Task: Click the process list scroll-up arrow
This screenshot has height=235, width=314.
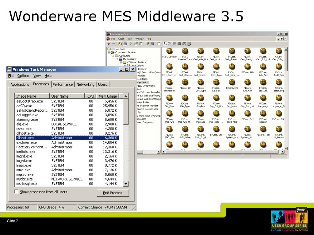Action: [x=126, y=96]
